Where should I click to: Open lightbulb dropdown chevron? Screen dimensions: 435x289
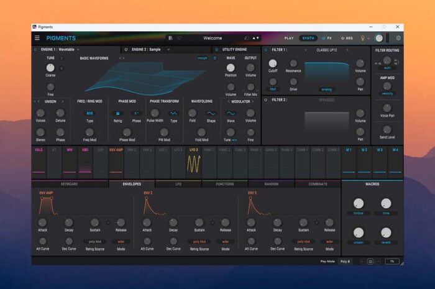(369, 39)
